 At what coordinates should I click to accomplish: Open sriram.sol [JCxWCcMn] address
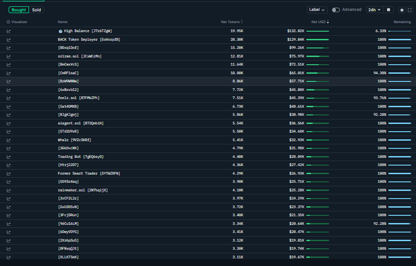pos(80,56)
